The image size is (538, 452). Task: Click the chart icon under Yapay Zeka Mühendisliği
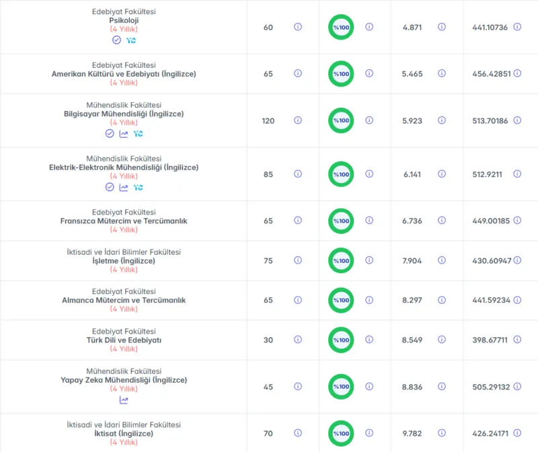pyautogui.click(x=124, y=400)
